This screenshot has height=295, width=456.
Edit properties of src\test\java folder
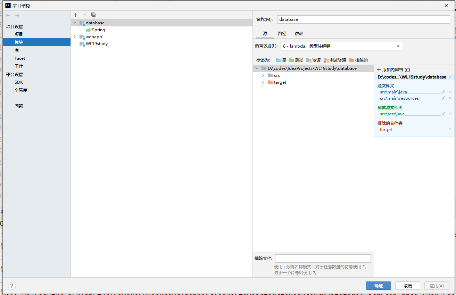pyautogui.click(x=443, y=114)
